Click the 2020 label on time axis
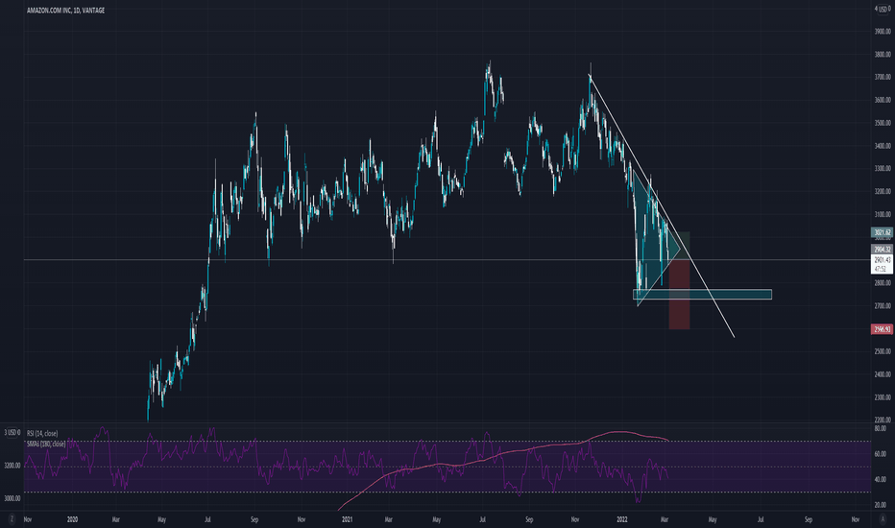Viewport: 895px width, 528px height. point(72,519)
